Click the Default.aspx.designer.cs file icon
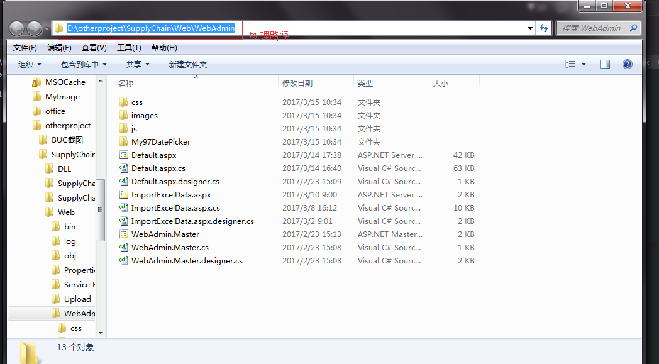Image resolution: width=659 pixels, height=364 pixels. [123, 181]
